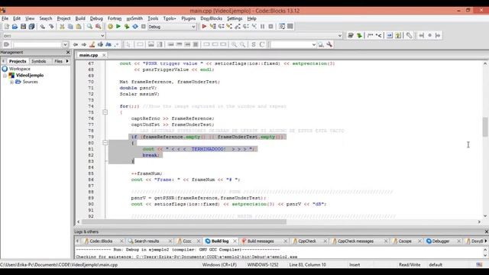This screenshot has height=275, width=489.
Task: Click the DoxyBlocks block comment /** icon
Action: 370,36
